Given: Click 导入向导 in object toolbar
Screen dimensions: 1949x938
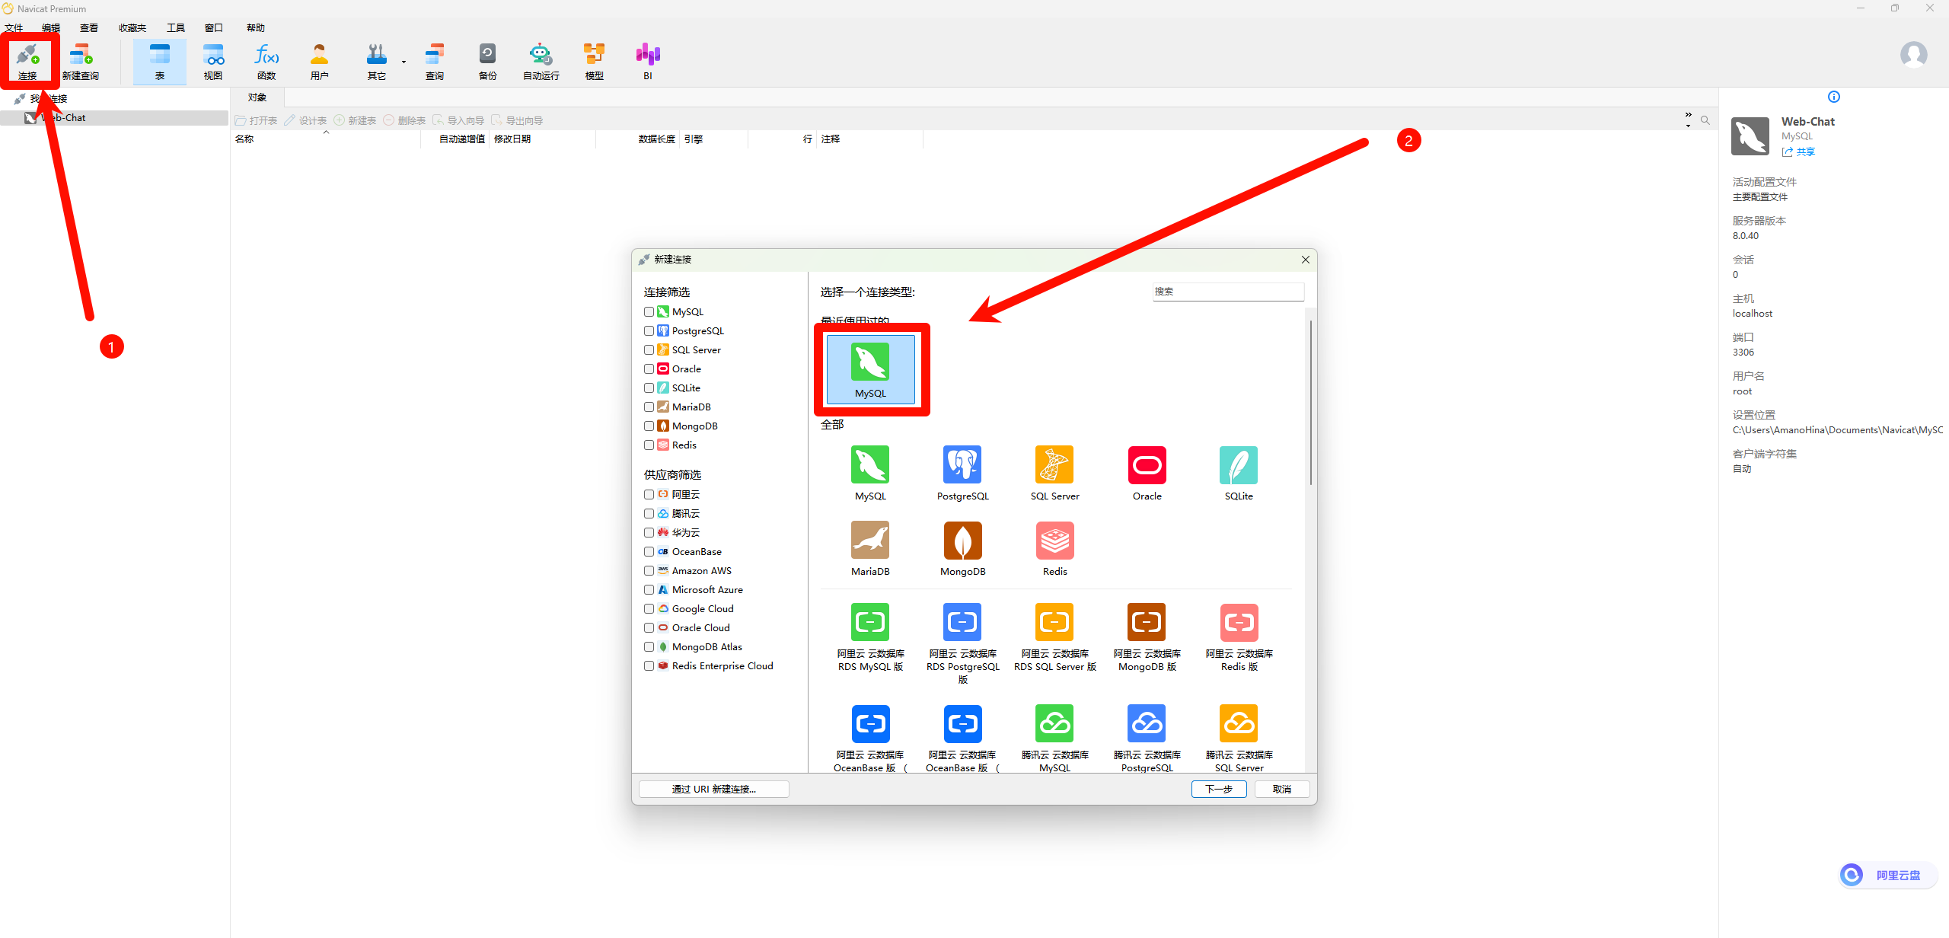Looking at the screenshot, I should coord(459,121).
